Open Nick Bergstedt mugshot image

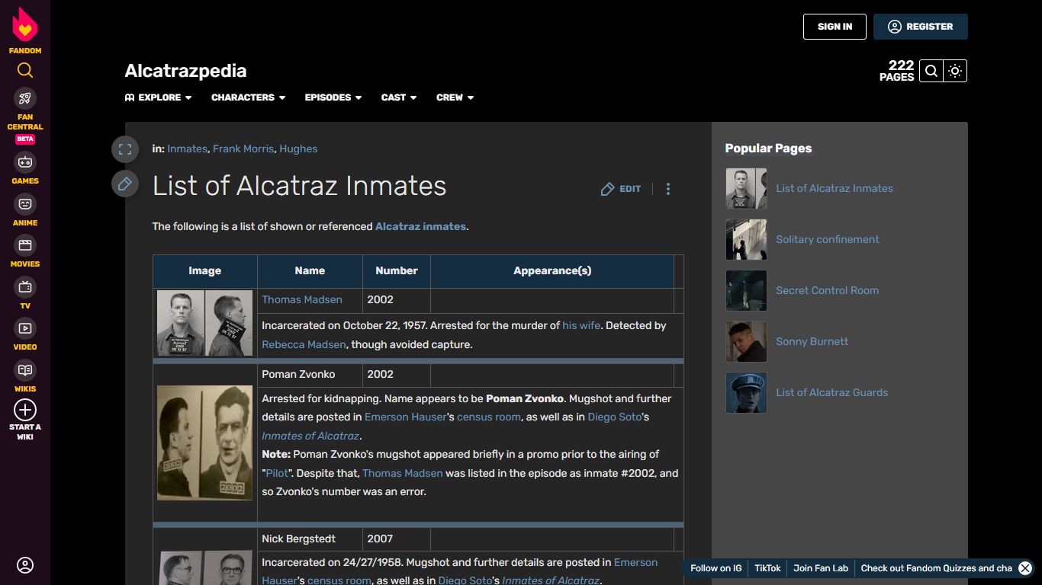click(204, 568)
